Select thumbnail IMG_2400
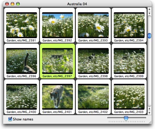 coord(22,97)
